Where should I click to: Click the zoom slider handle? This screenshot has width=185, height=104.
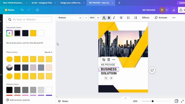(x=153, y=101)
